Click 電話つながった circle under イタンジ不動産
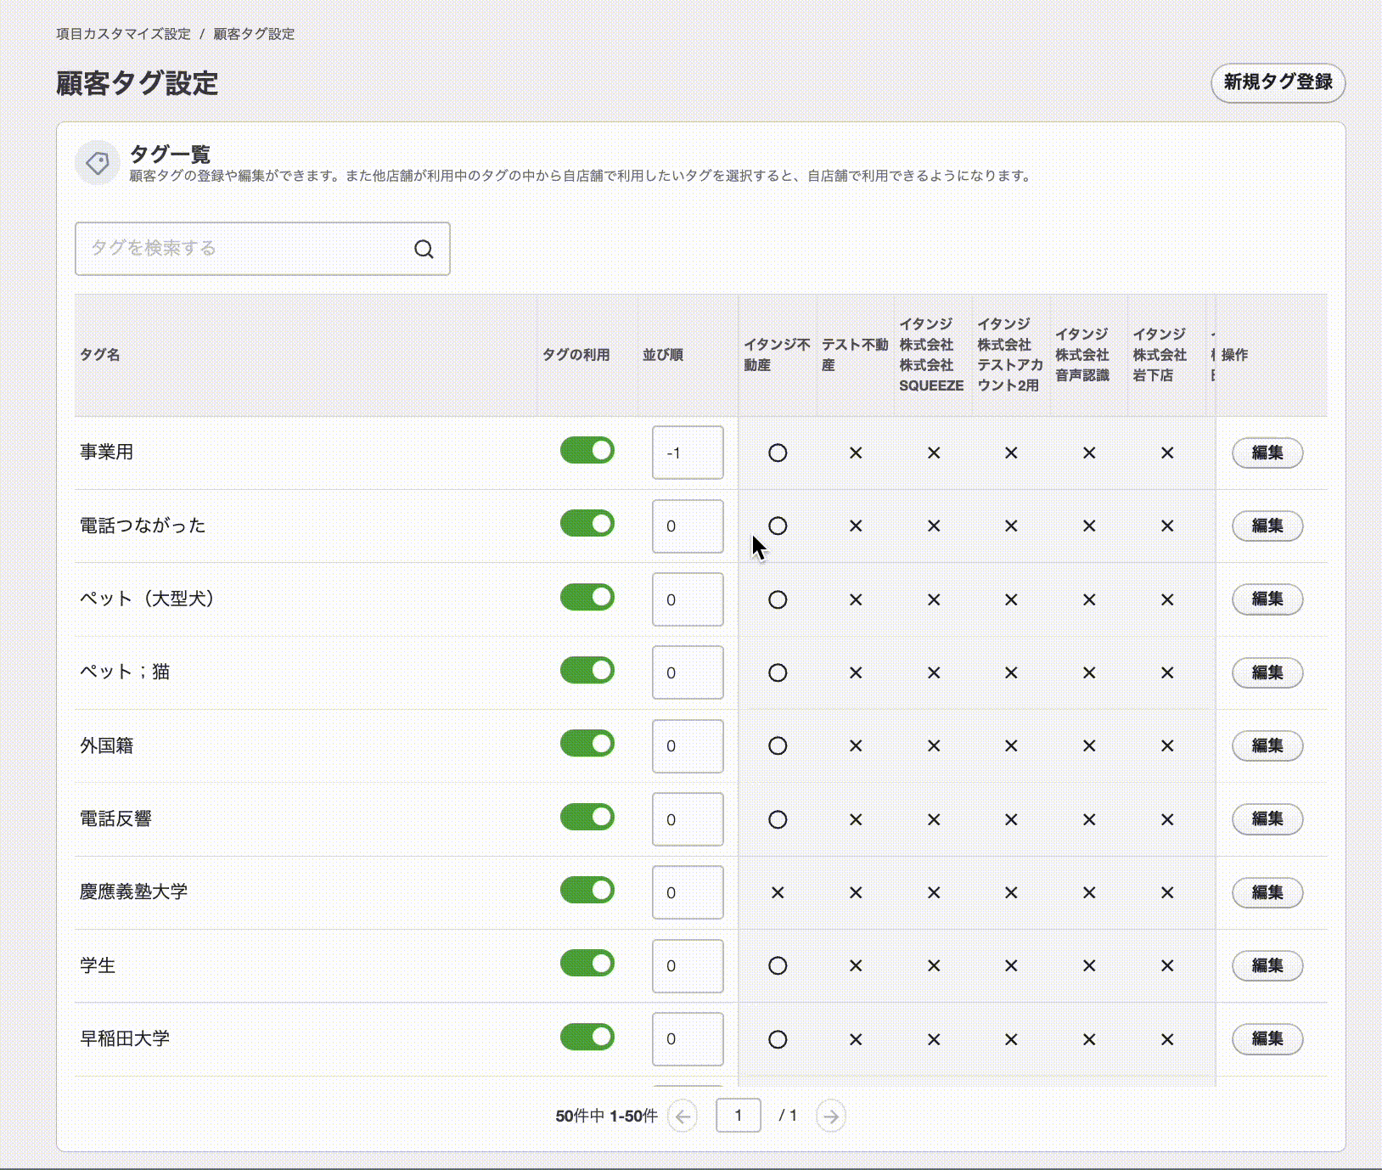 pyautogui.click(x=778, y=526)
